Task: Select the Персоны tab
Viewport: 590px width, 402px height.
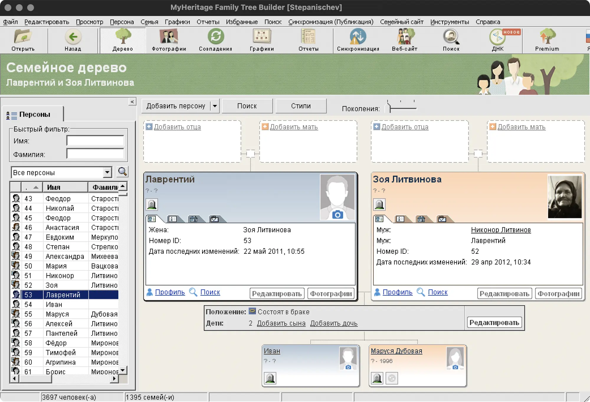Action: pos(32,114)
